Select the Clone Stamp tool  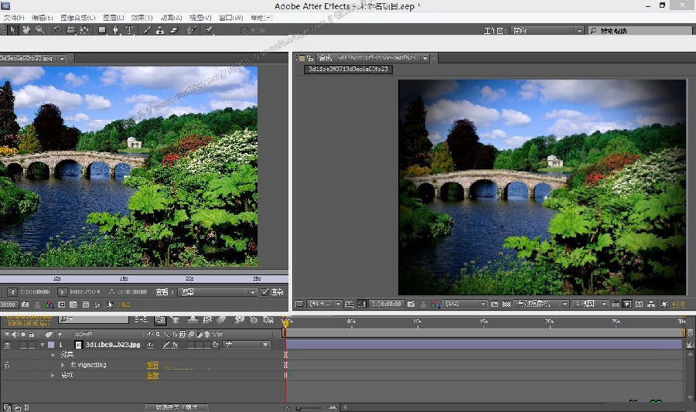click(159, 30)
